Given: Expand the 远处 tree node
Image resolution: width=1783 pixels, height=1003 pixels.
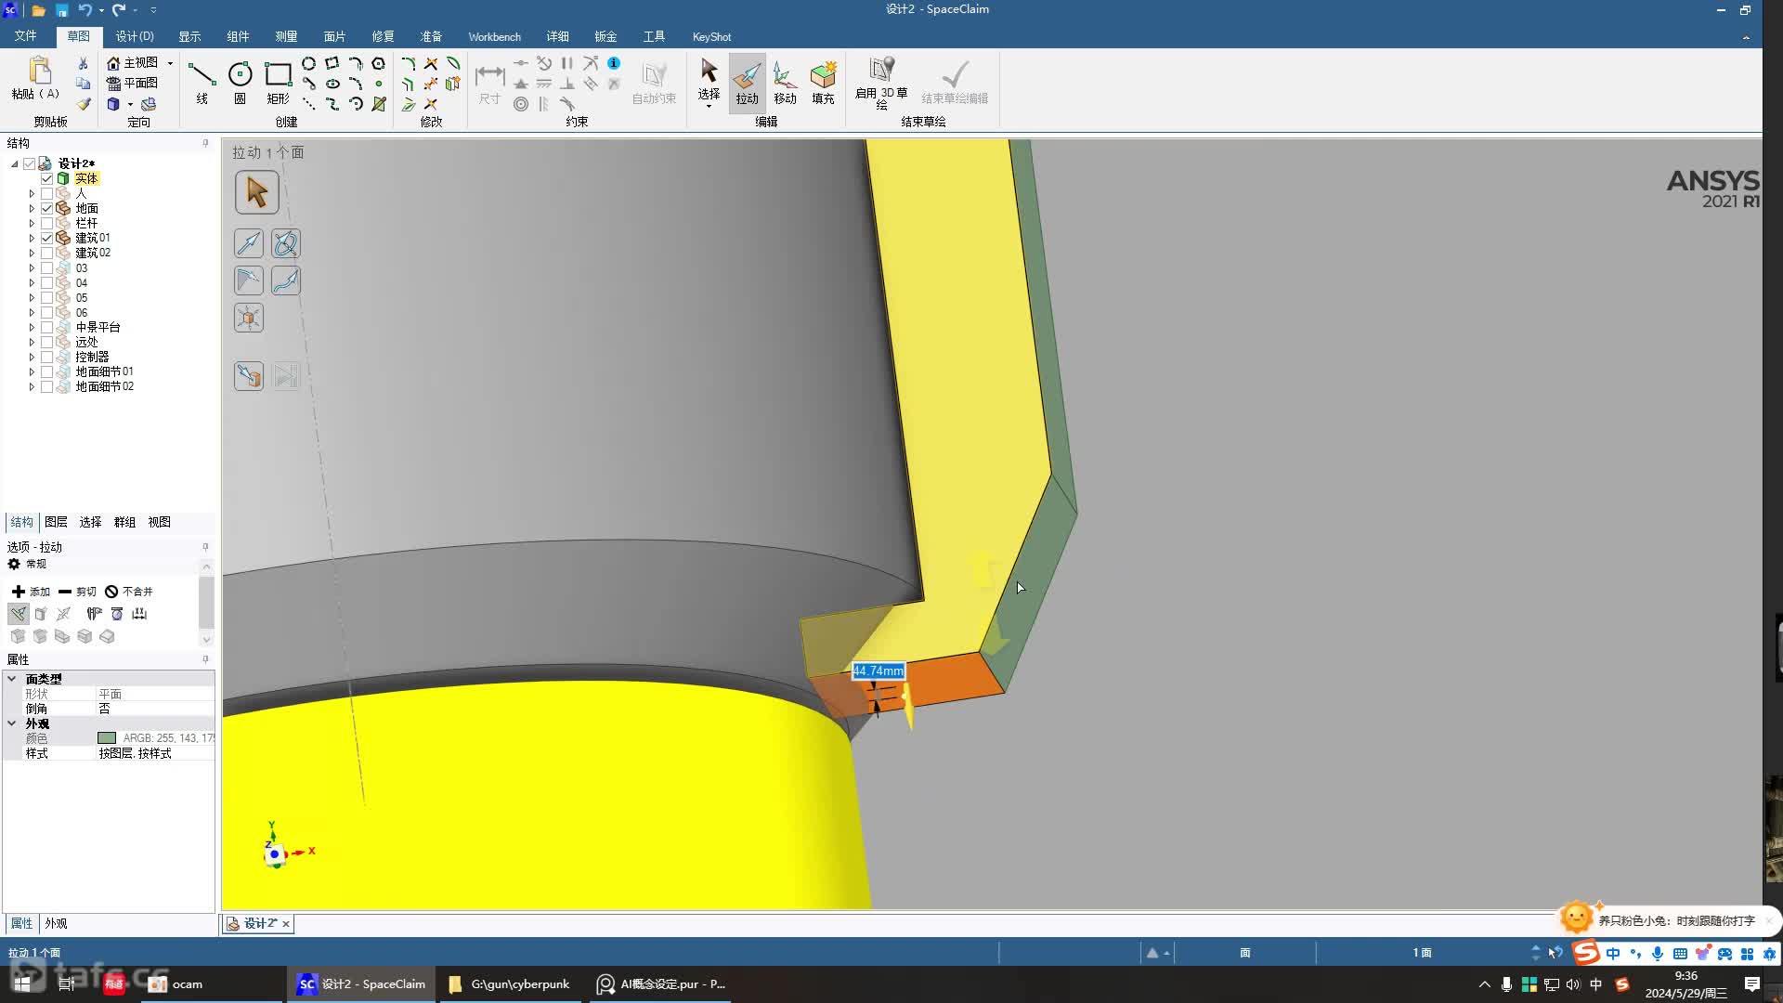Looking at the screenshot, I should (32, 342).
